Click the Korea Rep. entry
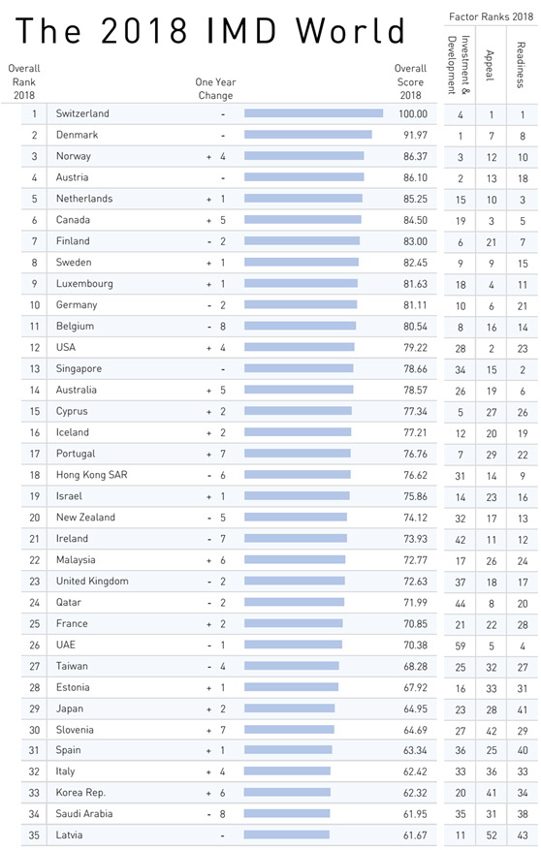 [x=80, y=793]
